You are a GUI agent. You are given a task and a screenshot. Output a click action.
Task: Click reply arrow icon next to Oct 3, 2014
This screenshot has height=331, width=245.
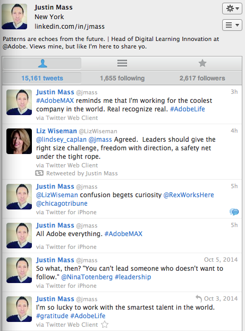point(198,298)
